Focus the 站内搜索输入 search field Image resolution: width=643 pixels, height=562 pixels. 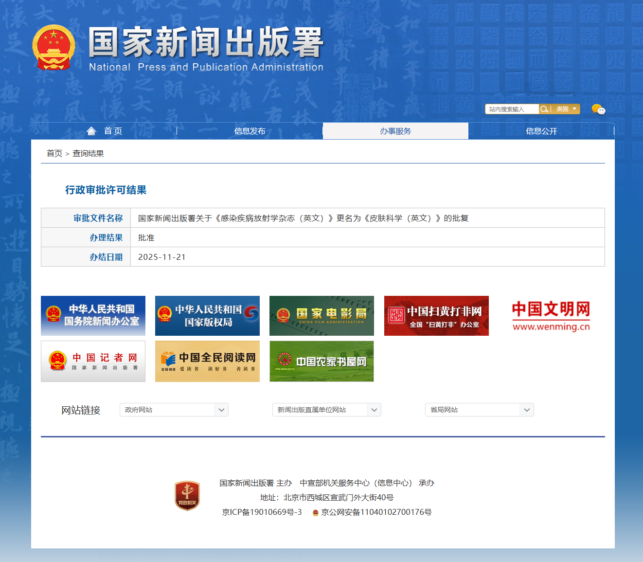click(x=511, y=109)
